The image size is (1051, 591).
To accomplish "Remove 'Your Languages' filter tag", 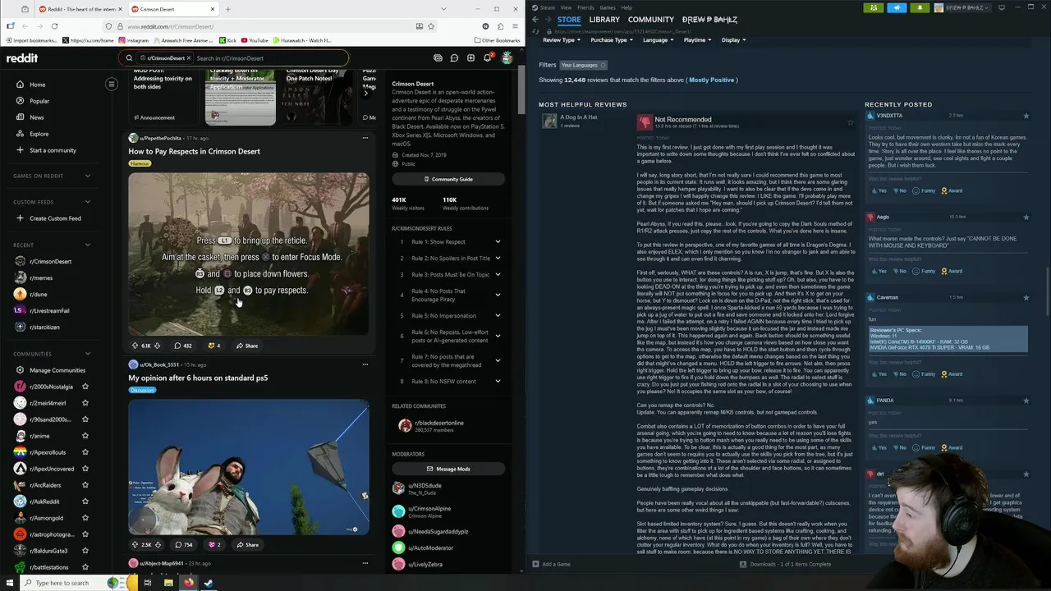I will click(x=603, y=65).
